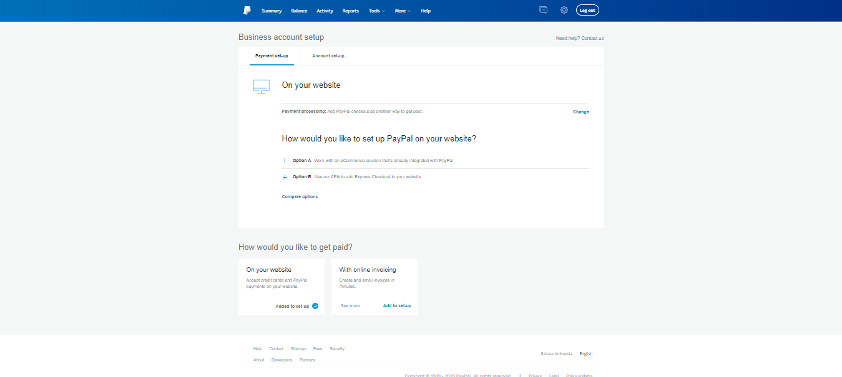This screenshot has width=842, height=377.
Task: Click the Log out button
Action: coord(587,10)
